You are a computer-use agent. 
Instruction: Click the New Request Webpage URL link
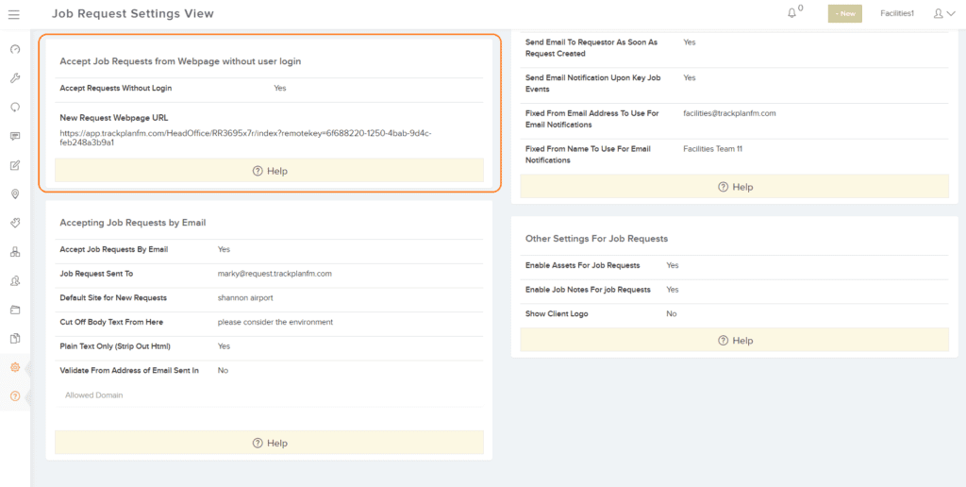[245, 138]
